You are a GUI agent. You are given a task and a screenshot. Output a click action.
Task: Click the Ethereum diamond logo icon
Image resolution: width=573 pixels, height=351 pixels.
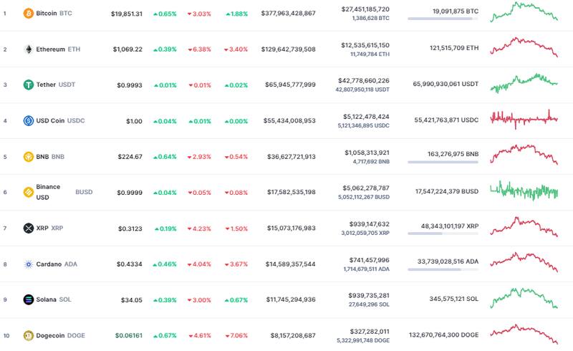point(29,49)
